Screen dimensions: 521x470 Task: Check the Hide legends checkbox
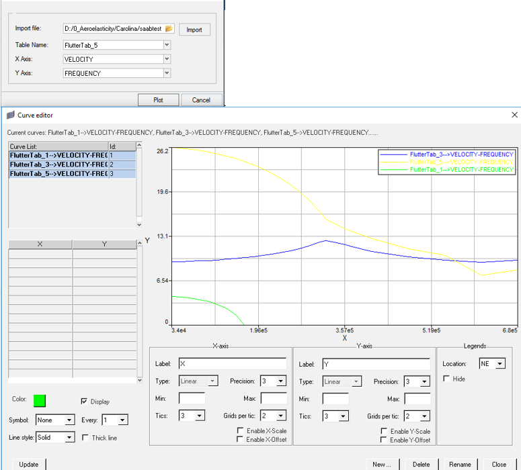click(446, 379)
